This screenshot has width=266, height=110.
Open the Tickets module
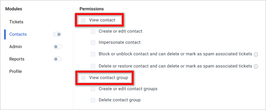pyautogui.click(x=16, y=22)
